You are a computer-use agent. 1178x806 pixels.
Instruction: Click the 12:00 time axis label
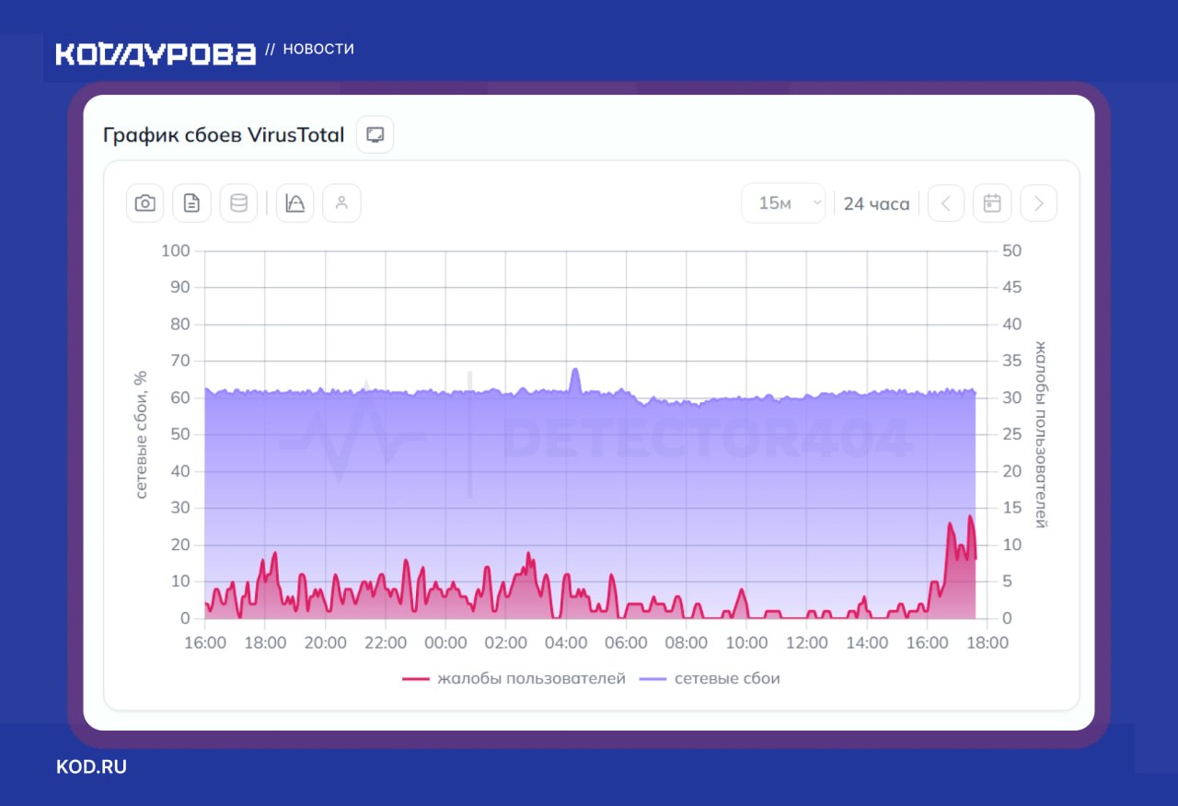(807, 643)
